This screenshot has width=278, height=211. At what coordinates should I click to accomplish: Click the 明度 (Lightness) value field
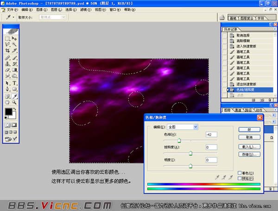coord(211,160)
